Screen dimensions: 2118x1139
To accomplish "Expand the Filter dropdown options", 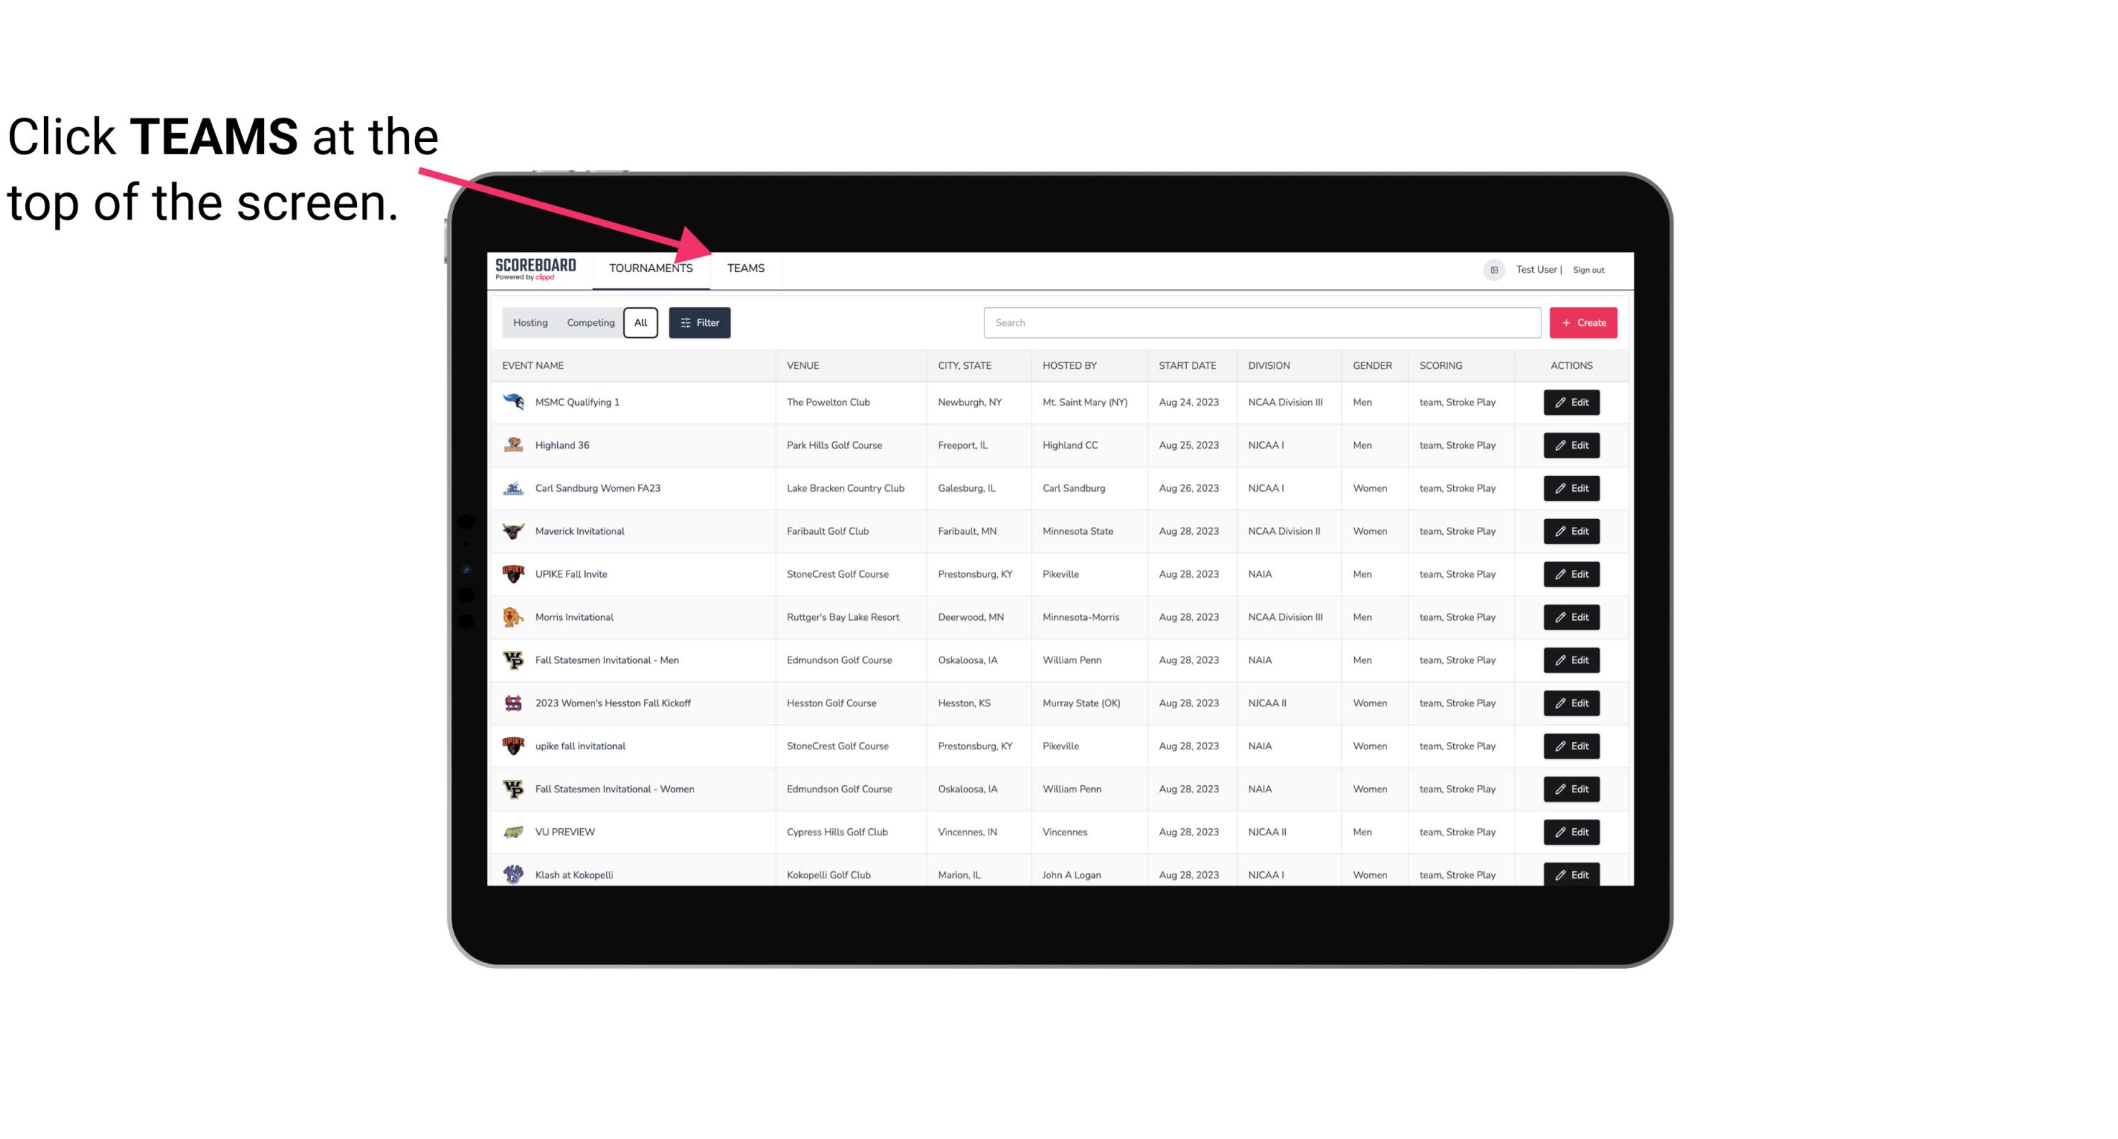I will [700, 323].
